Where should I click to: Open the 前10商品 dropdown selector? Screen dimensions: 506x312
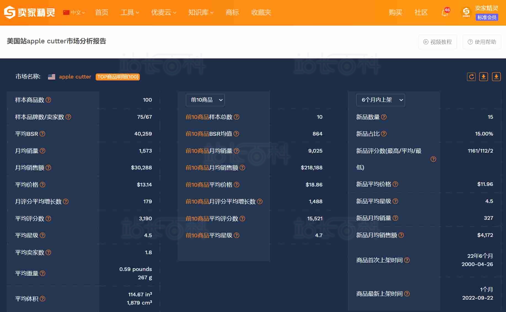pos(205,100)
